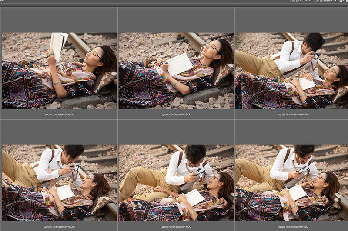Open the browser settings gear dropdown
This screenshot has height=231, width=348.
(x=307, y=1)
